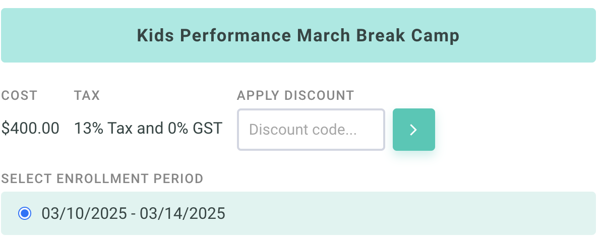Image resolution: width=603 pixels, height=236 pixels.
Task: Click the TAX column label
Action: click(87, 95)
